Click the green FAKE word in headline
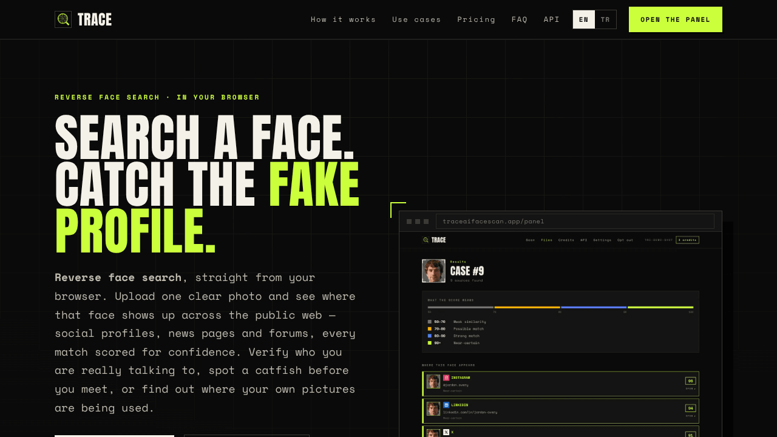 pyautogui.click(x=314, y=185)
